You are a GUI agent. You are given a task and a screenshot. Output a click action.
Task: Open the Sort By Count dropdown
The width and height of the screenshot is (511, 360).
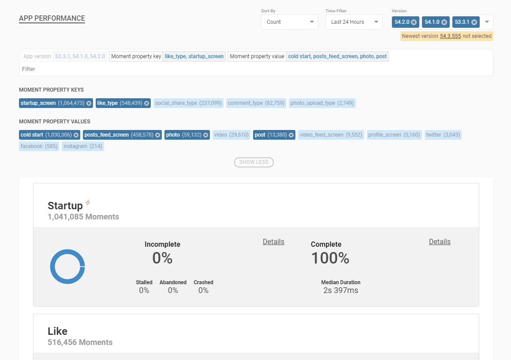[289, 22]
